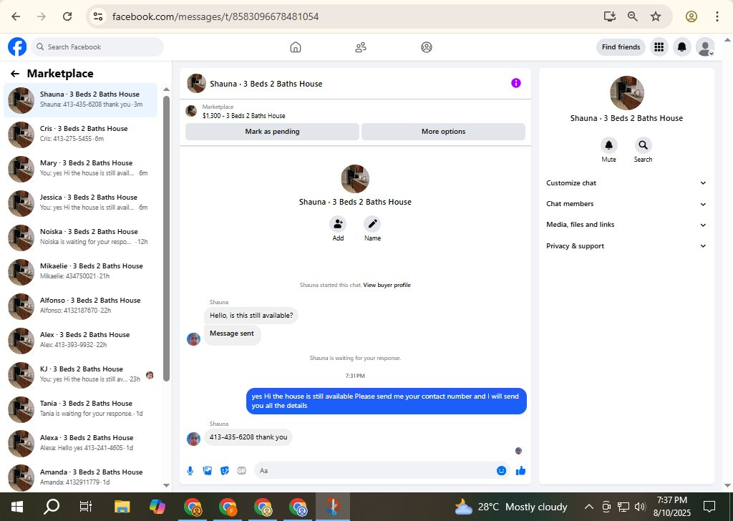Open Alexa conversation in list
Screen dimensions: 733x521
[80, 443]
